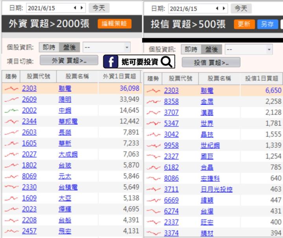The height and width of the screenshot is (238, 283).
Task: Click the Facebook logo icon
Action: click(x=111, y=61)
